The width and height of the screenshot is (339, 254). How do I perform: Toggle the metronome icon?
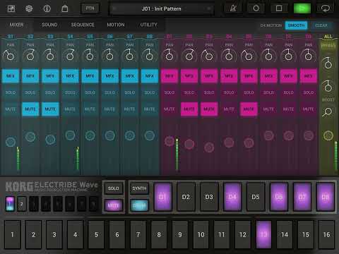coord(233,8)
